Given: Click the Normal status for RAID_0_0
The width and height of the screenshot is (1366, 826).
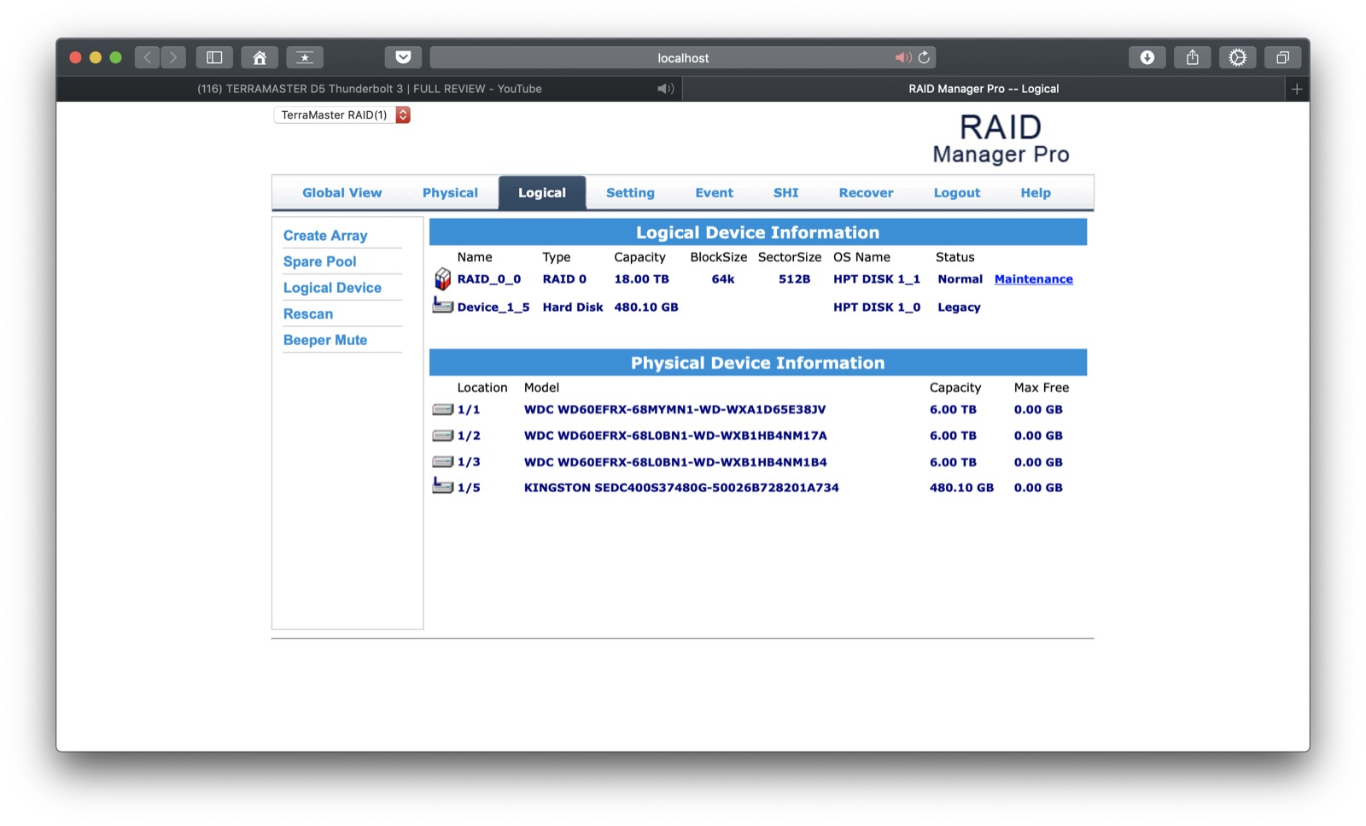Looking at the screenshot, I should pyautogui.click(x=960, y=279).
